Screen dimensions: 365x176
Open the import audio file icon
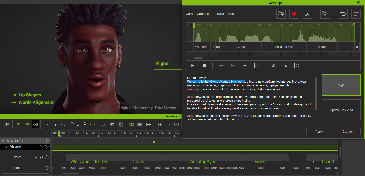coord(281,14)
